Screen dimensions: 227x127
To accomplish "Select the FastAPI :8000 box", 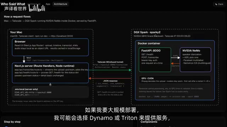I will pos(155,60).
